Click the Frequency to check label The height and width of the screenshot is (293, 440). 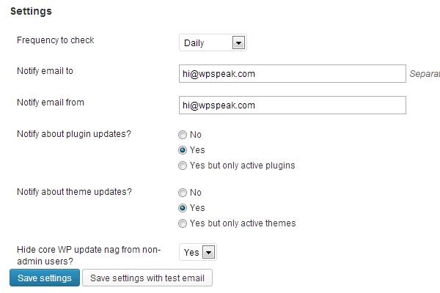tap(56, 40)
